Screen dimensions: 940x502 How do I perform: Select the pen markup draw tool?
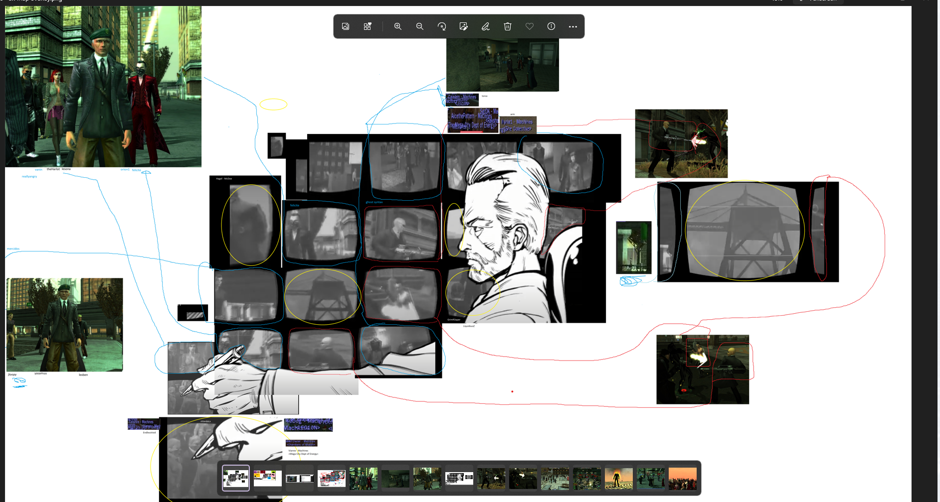pyautogui.click(x=486, y=26)
